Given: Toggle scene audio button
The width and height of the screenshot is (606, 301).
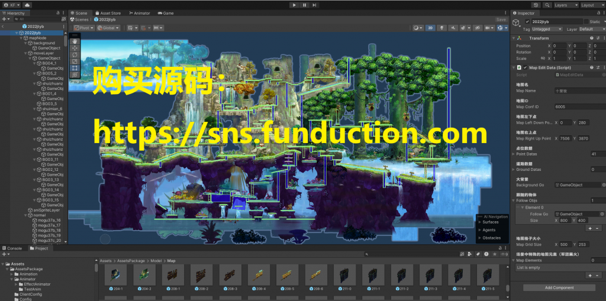Looking at the screenshot, I should [453, 28].
